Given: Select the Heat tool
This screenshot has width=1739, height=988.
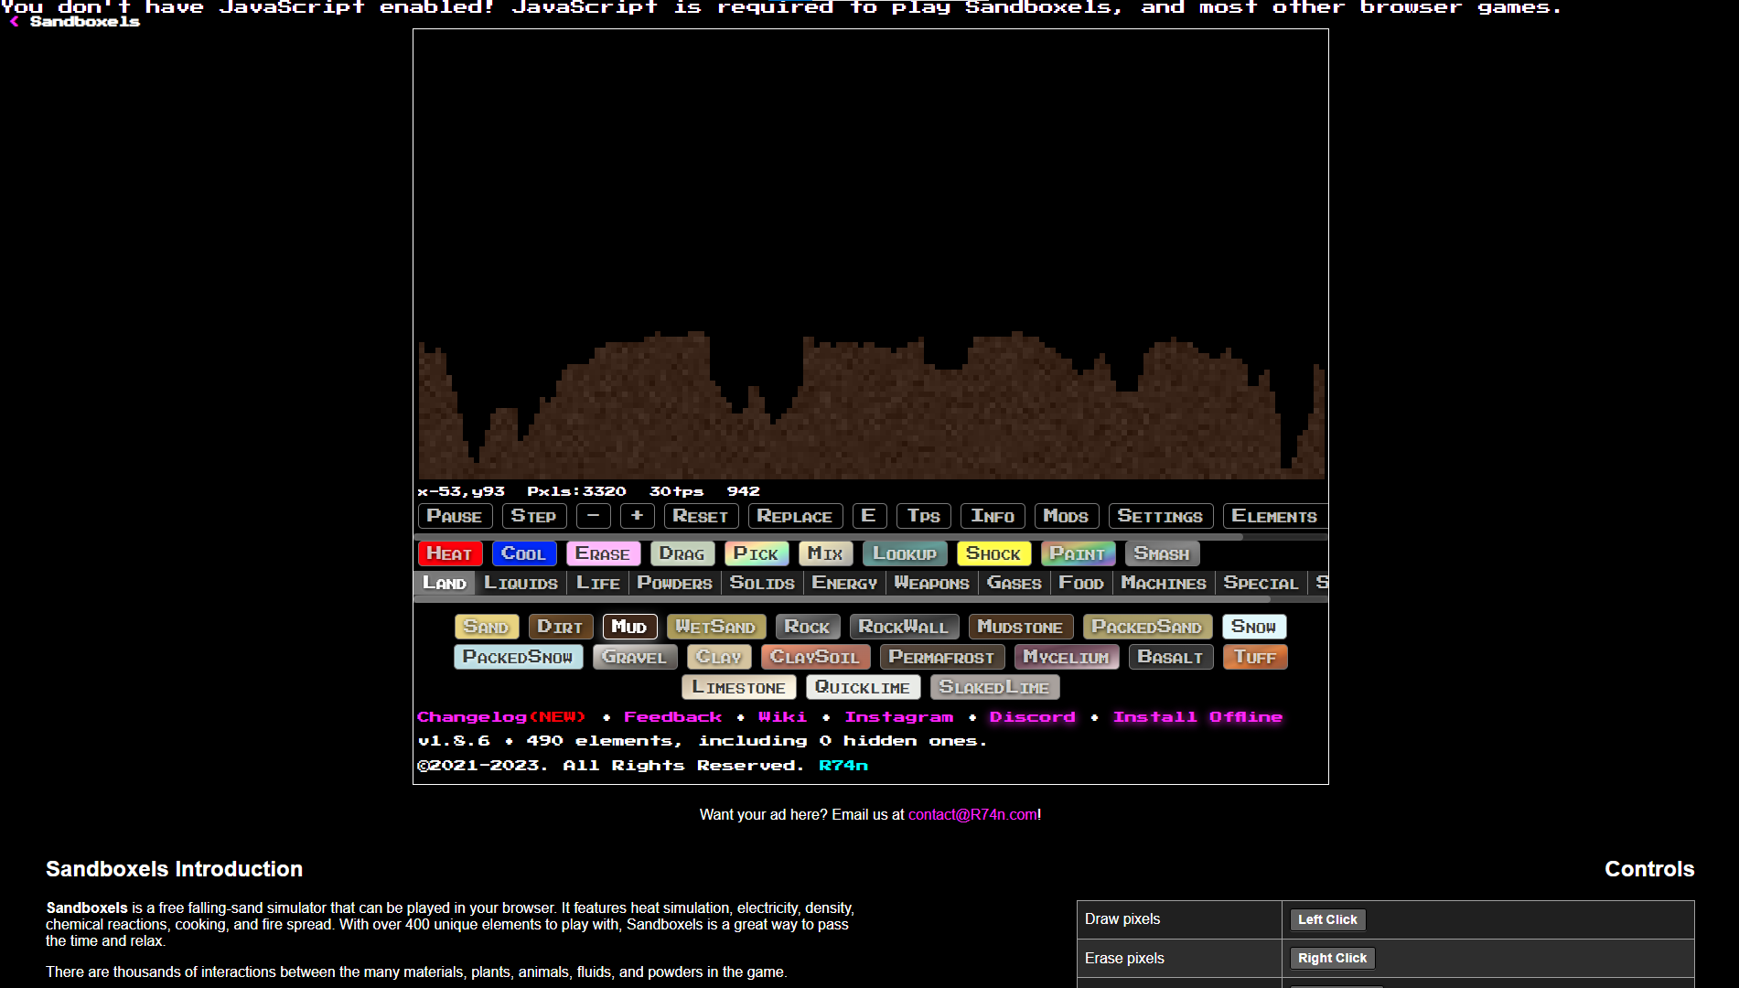Looking at the screenshot, I should 450,553.
